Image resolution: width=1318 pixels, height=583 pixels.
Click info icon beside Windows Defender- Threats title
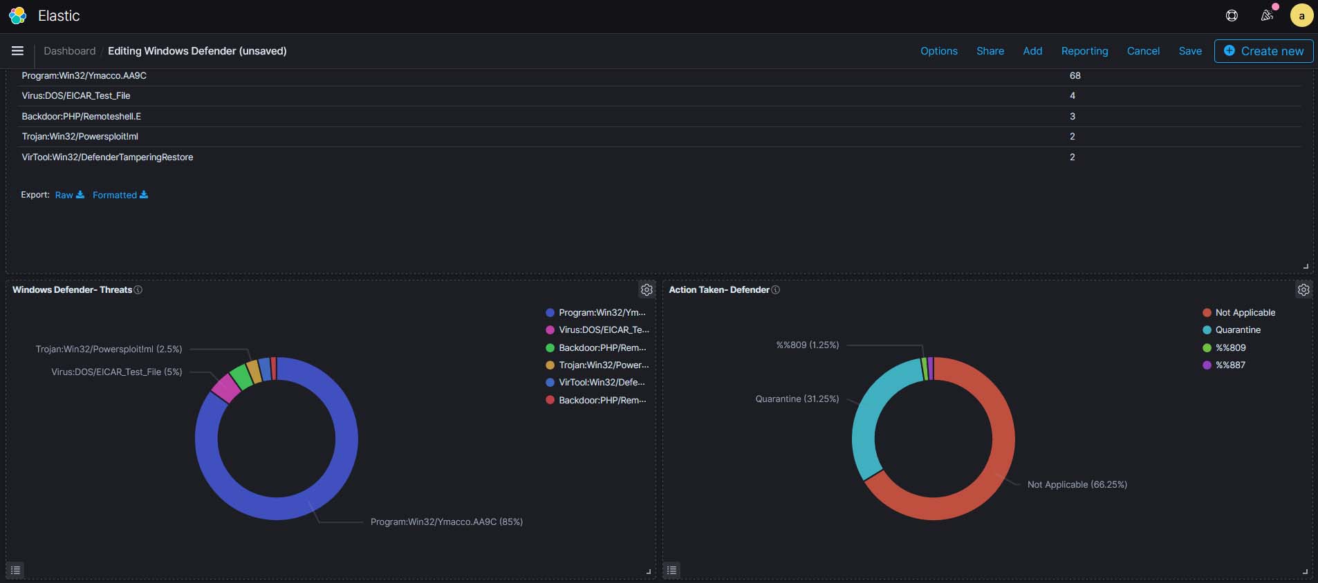tap(138, 290)
